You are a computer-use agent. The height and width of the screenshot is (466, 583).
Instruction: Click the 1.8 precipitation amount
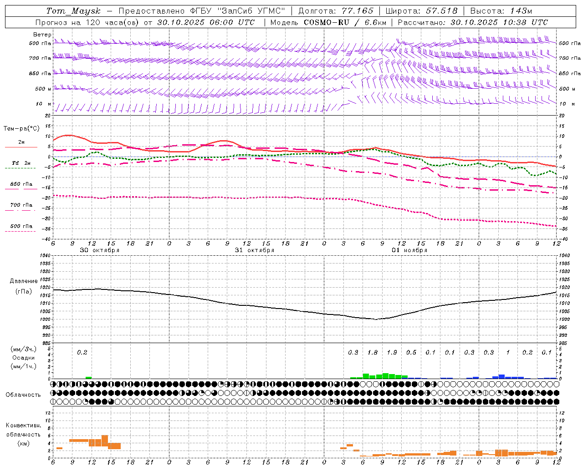click(373, 352)
